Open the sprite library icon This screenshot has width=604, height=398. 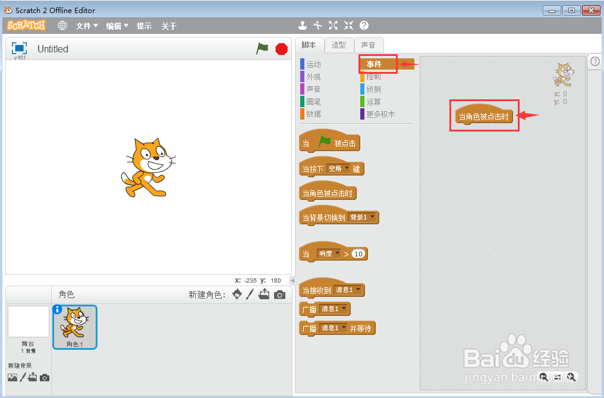tap(237, 294)
